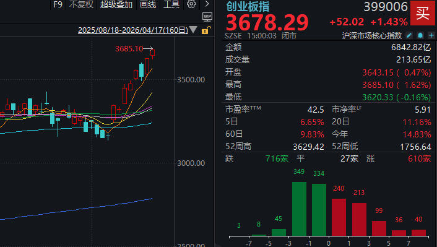Viewport: 437px width, 247px height.
Task: Open the 工具 tools menu
Action: (x=171, y=4)
